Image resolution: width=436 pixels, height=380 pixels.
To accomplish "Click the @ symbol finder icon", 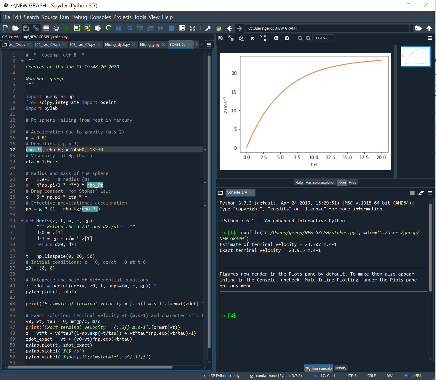I will (56, 28).
